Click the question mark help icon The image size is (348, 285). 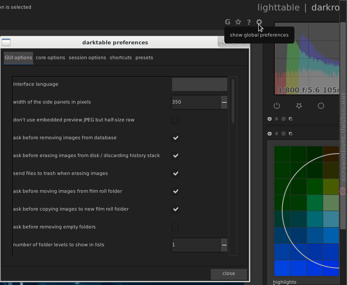point(249,22)
